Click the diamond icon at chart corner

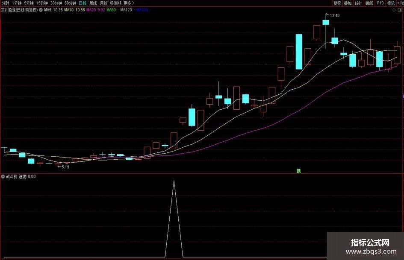click(394, 10)
